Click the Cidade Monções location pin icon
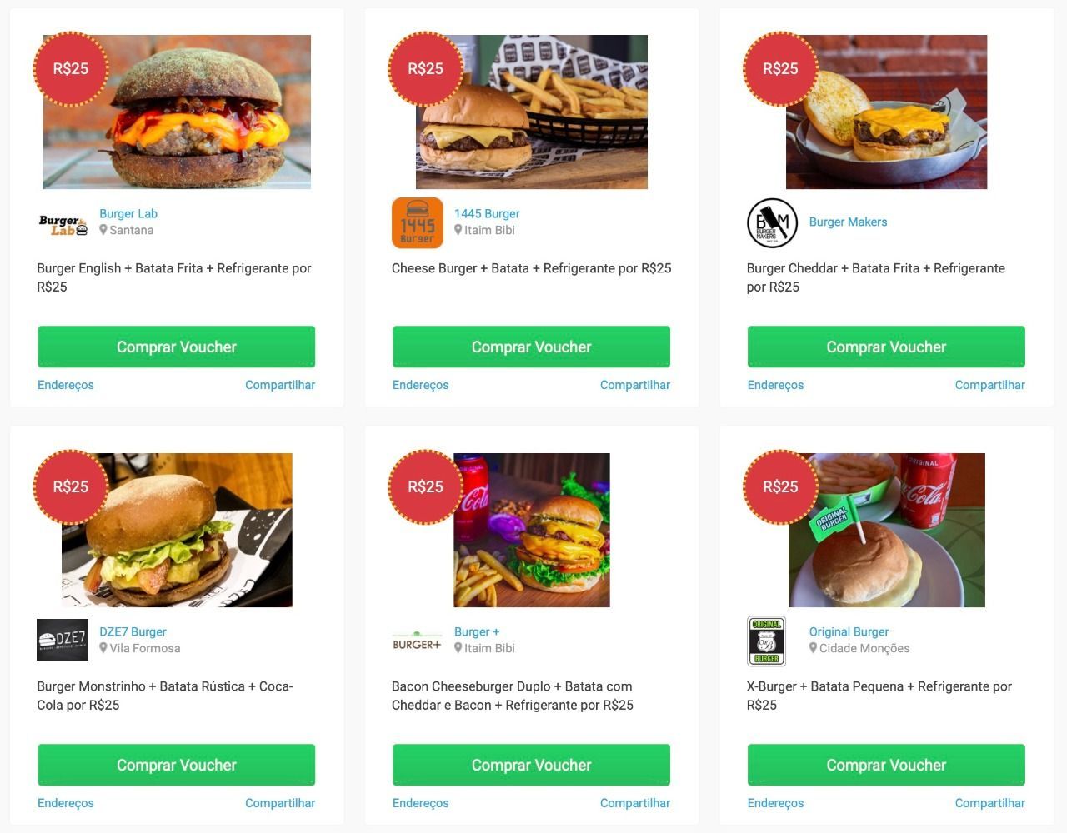 [x=814, y=648]
